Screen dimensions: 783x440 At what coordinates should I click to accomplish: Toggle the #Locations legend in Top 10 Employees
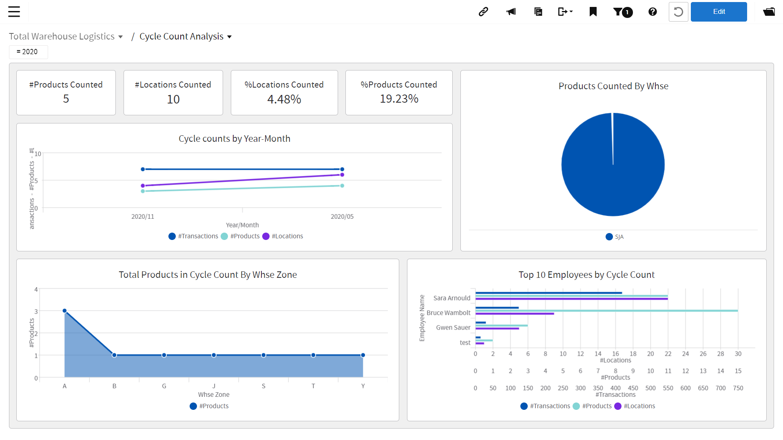[x=635, y=406]
